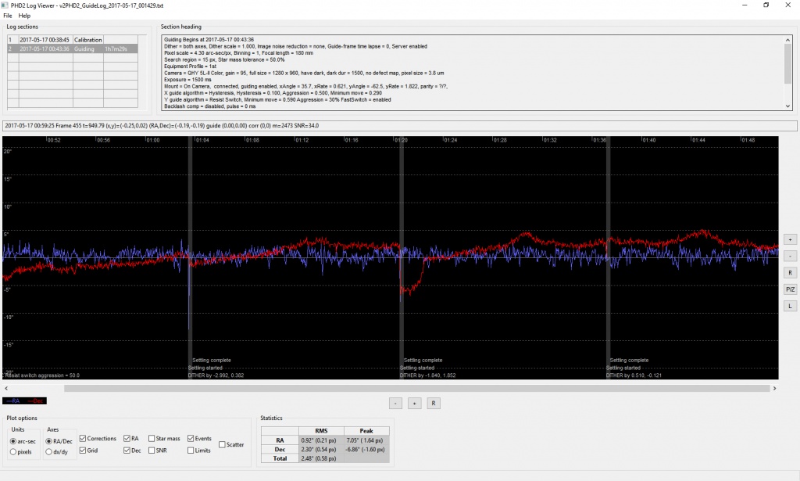
Task: Select the Guiding log section row
Action: point(73,49)
